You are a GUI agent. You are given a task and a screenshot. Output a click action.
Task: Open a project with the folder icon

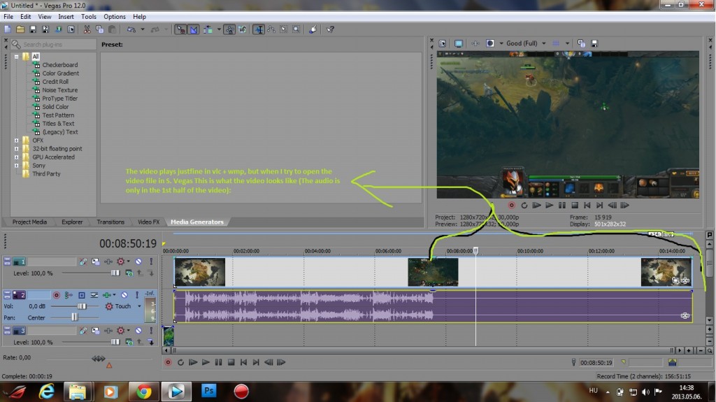coord(20,29)
